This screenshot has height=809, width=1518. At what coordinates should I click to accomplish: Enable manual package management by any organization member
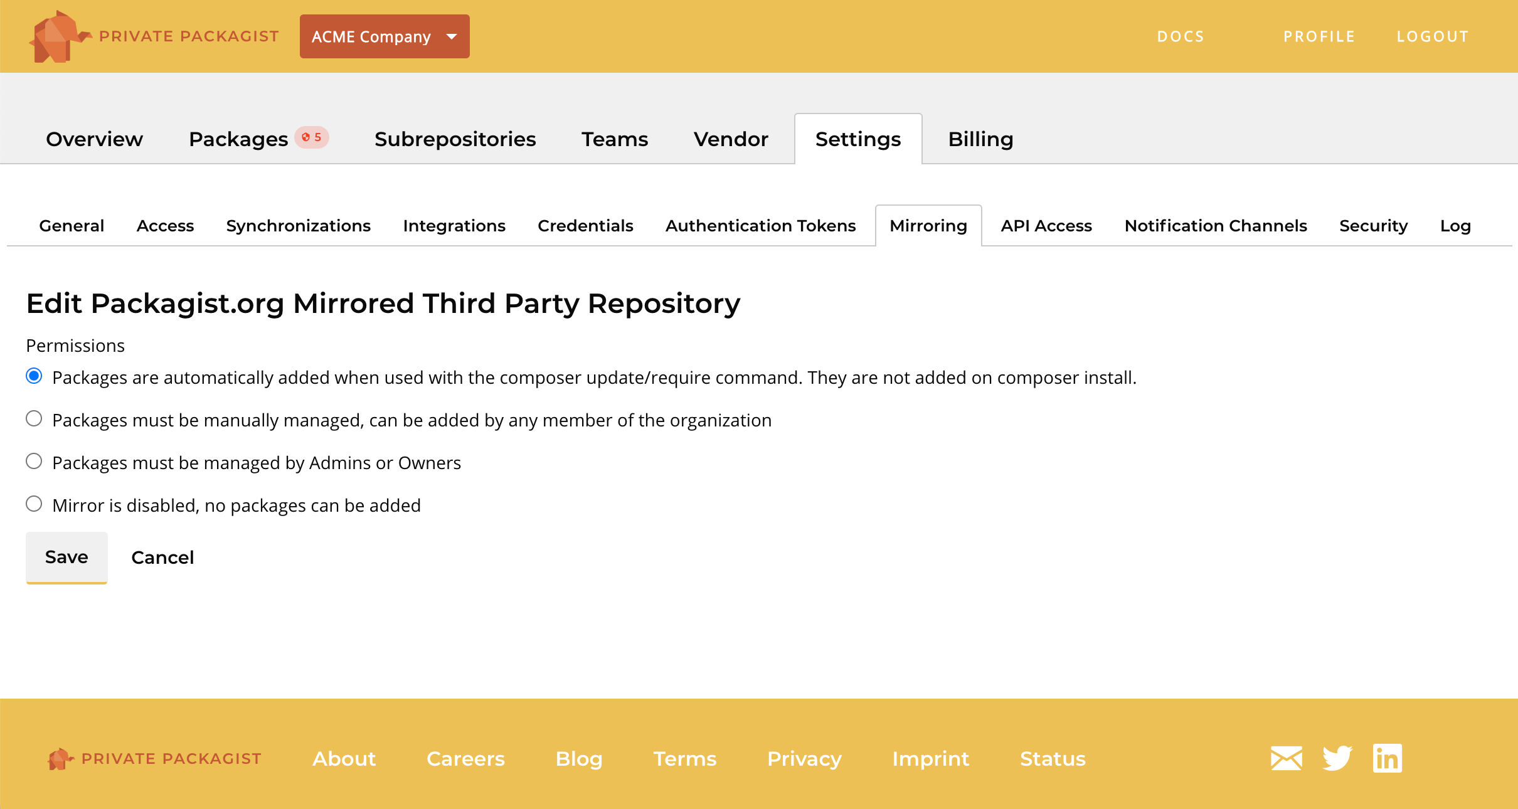[x=34, y=418]
